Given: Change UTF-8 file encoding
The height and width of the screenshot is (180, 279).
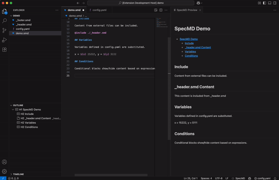Looking at the screenshot, I should click(219, 178).
